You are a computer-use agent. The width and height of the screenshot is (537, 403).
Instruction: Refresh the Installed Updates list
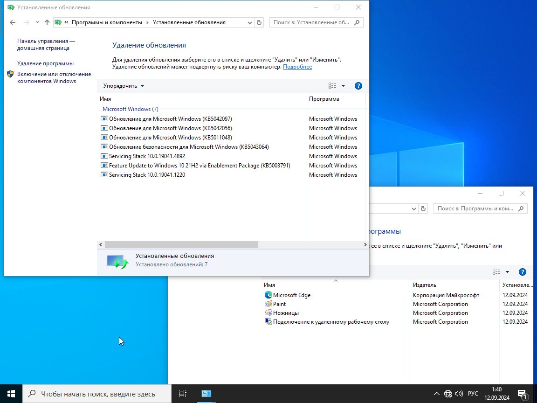point(259,22)
